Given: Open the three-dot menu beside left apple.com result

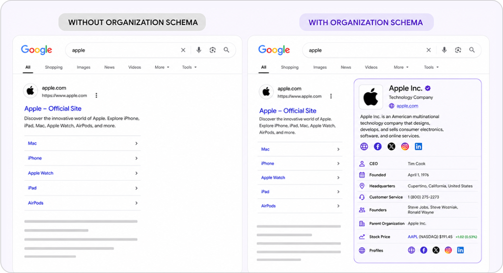Looking at the screenshot, I should click(x=96, y=95).
